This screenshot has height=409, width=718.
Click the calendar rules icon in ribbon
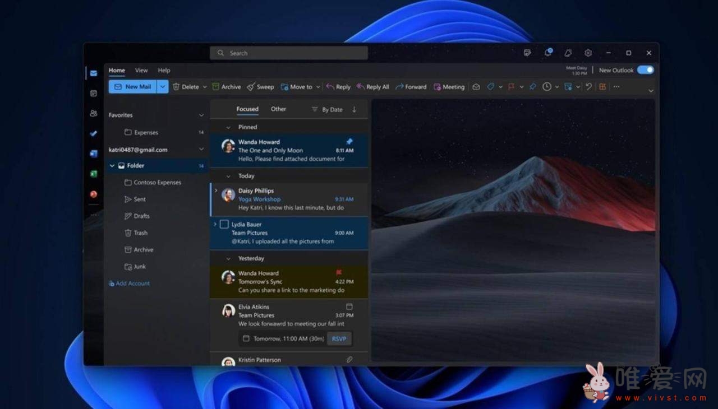(568, 87)
